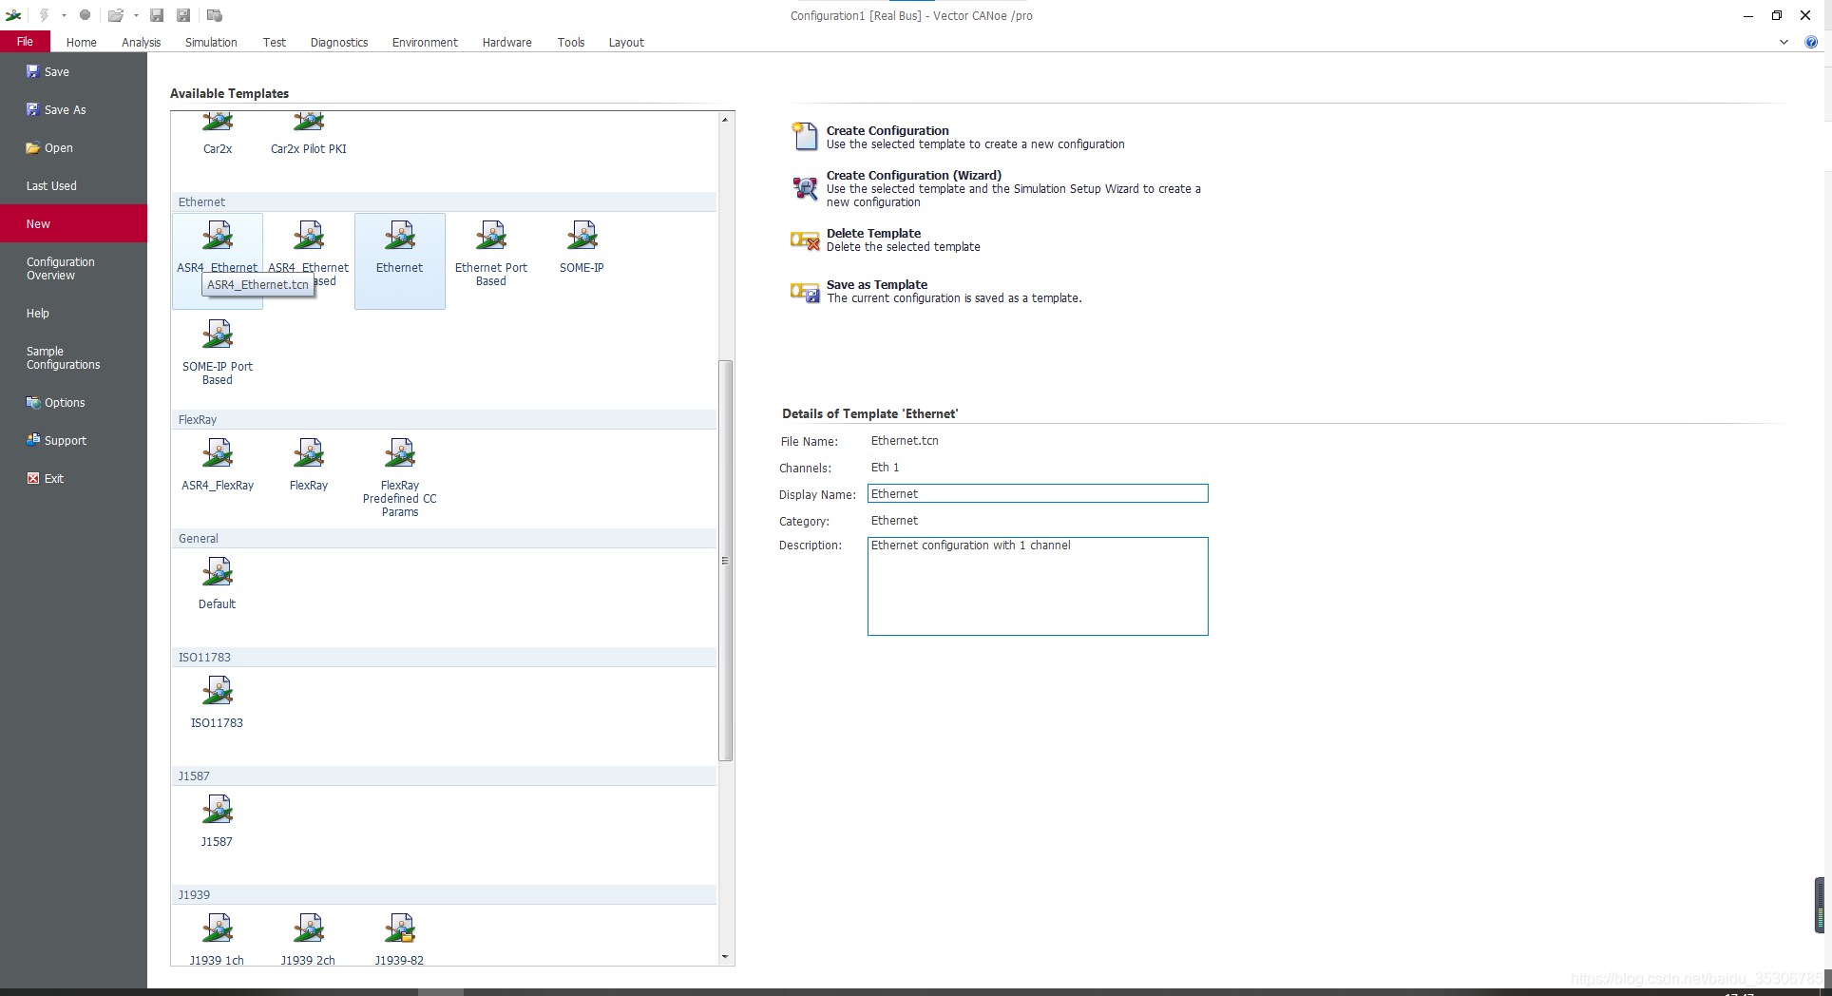Open the Hardware ribbon tab
Viewport: 1832px width, 996px height.
click(506, 42)
